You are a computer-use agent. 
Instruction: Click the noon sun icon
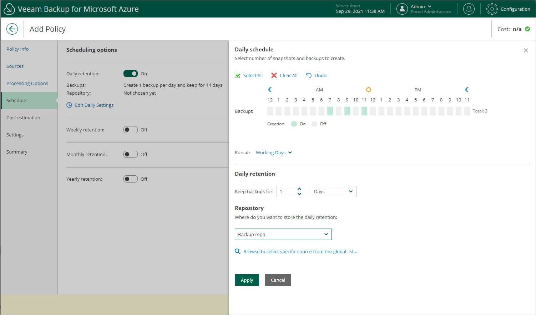(369, 90)
